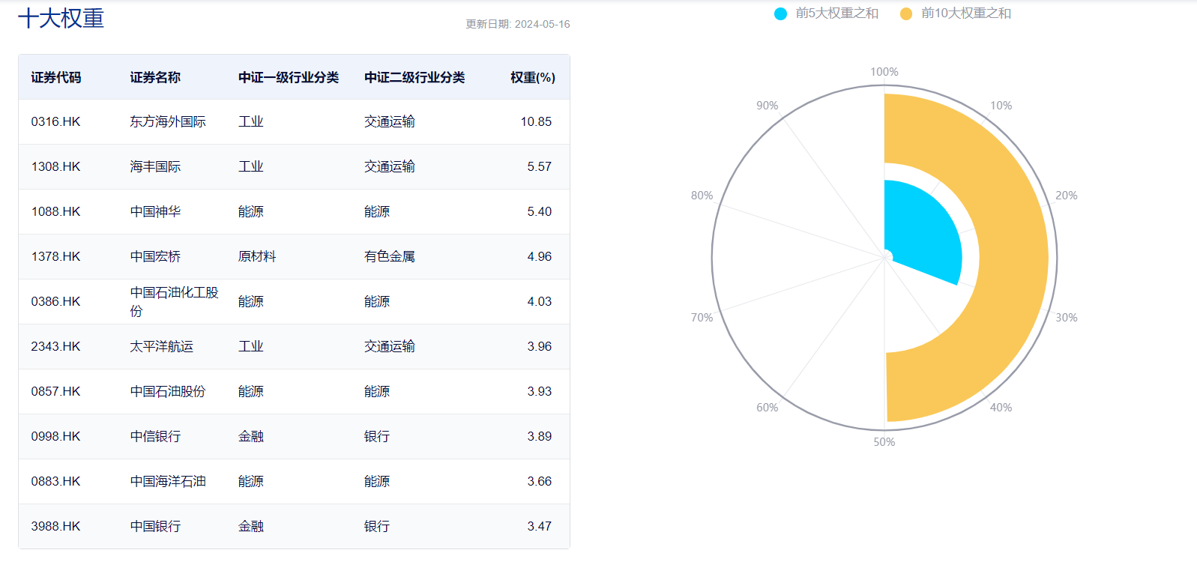Click weight value 3.66
The height and width of the screenshot is (562, 1197).
tap(539, 481)
